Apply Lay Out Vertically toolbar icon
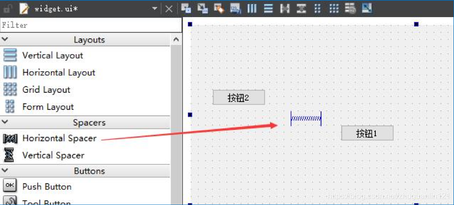 click(269, 9)
